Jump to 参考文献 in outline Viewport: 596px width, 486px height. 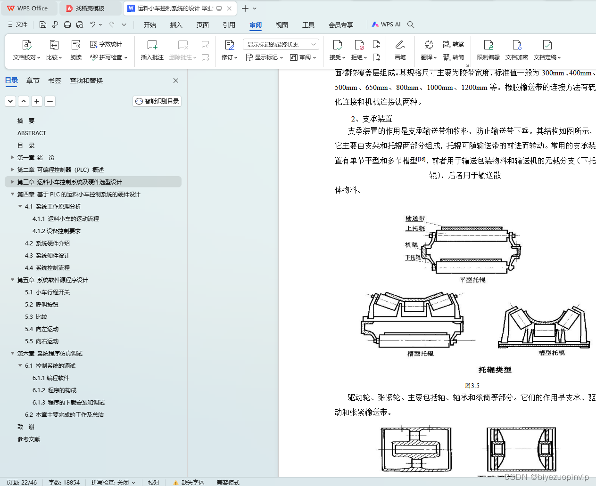[x=29, y=439]
